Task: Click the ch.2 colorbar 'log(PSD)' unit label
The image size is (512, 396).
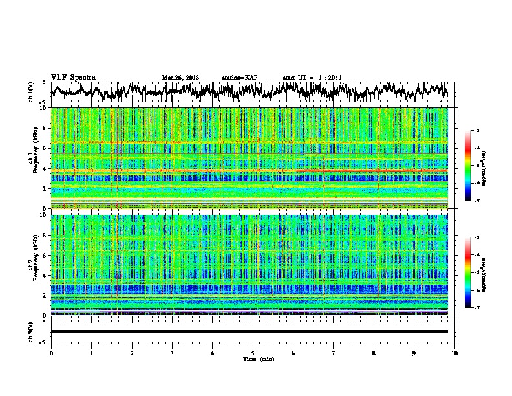Action: click(484, 275)
